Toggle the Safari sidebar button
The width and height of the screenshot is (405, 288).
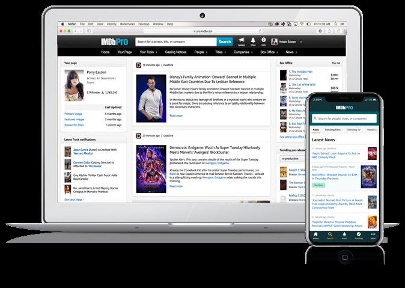point(89,31)
